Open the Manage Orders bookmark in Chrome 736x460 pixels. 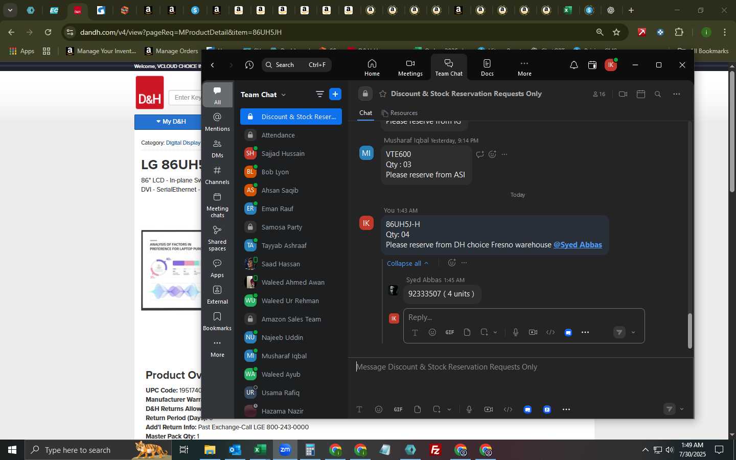(x=172, y=51)
